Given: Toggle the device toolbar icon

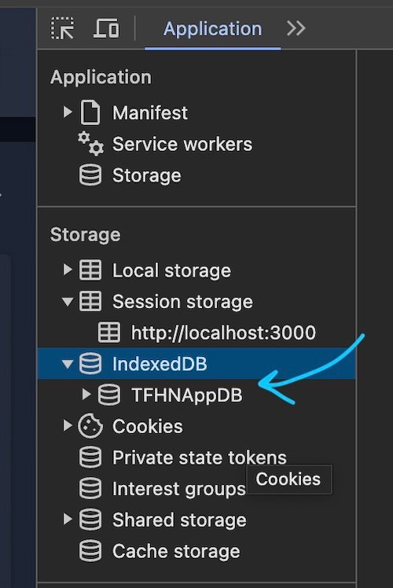Looking at the screenshot, I should (106, 28).
